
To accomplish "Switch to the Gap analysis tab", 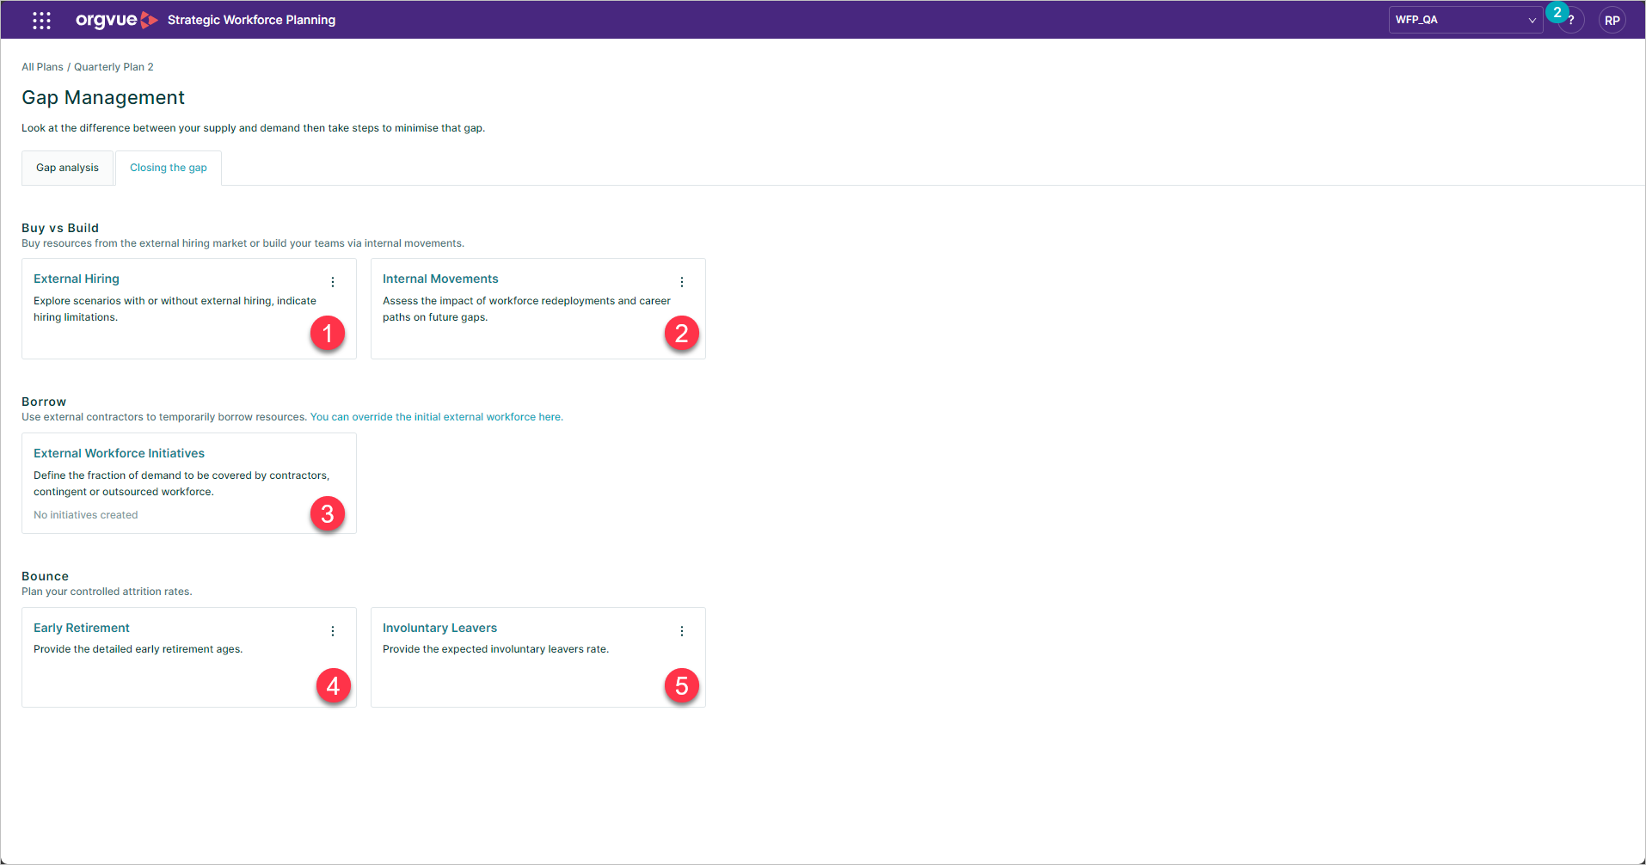I will pos(67,167).
